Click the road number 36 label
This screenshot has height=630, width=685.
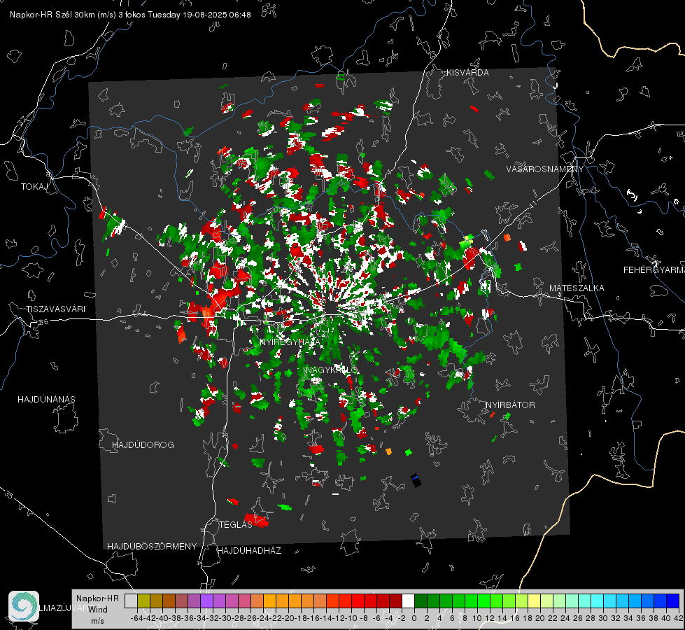(43, 322)
